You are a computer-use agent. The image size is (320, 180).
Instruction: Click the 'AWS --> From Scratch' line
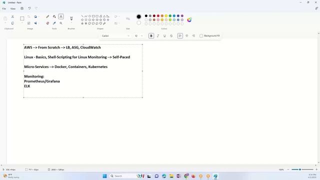tap(62, 47)
